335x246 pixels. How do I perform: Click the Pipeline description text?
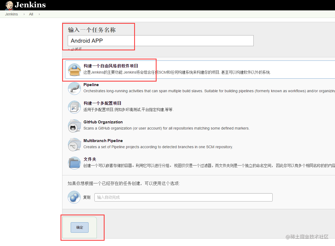[209, 91]
